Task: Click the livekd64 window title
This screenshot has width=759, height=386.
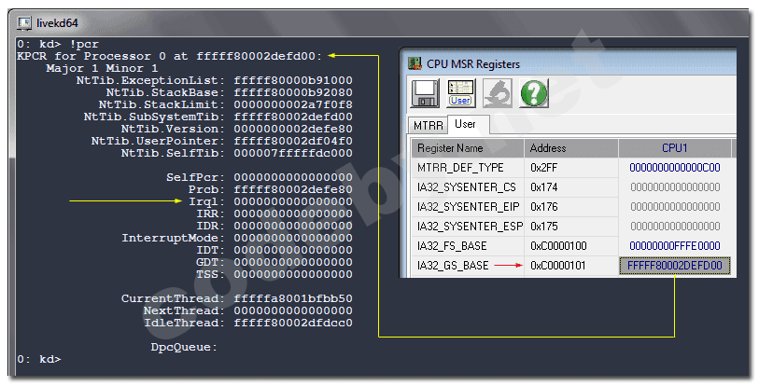Action: click(57, 22)
